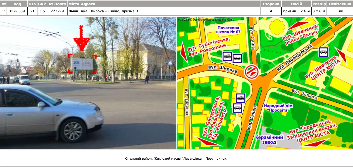Select right bus stop icon above вул. Широка
This screenshot has height=167, width=353.
[x=237, y=58]
